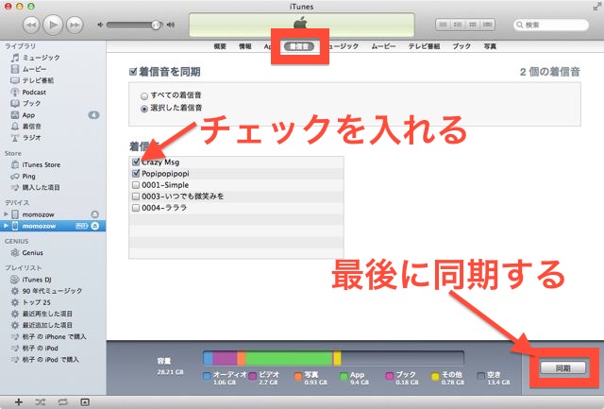
Task: Switch to album list view mode
Action: 458,25
